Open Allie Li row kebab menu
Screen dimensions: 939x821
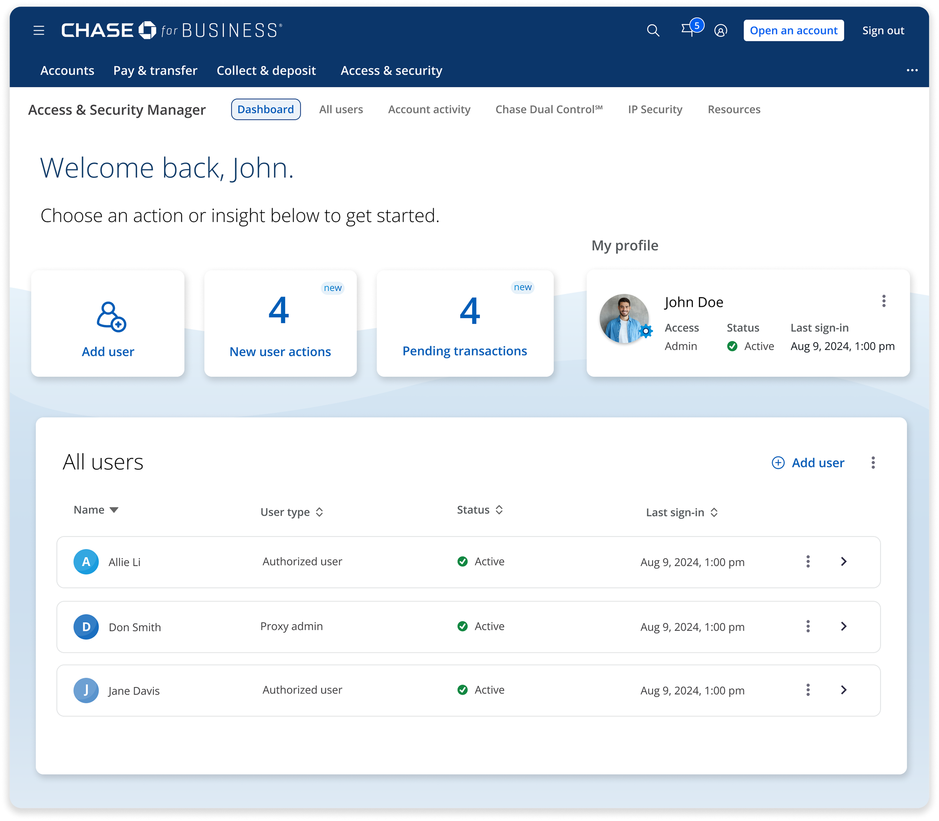click(808, 562)
